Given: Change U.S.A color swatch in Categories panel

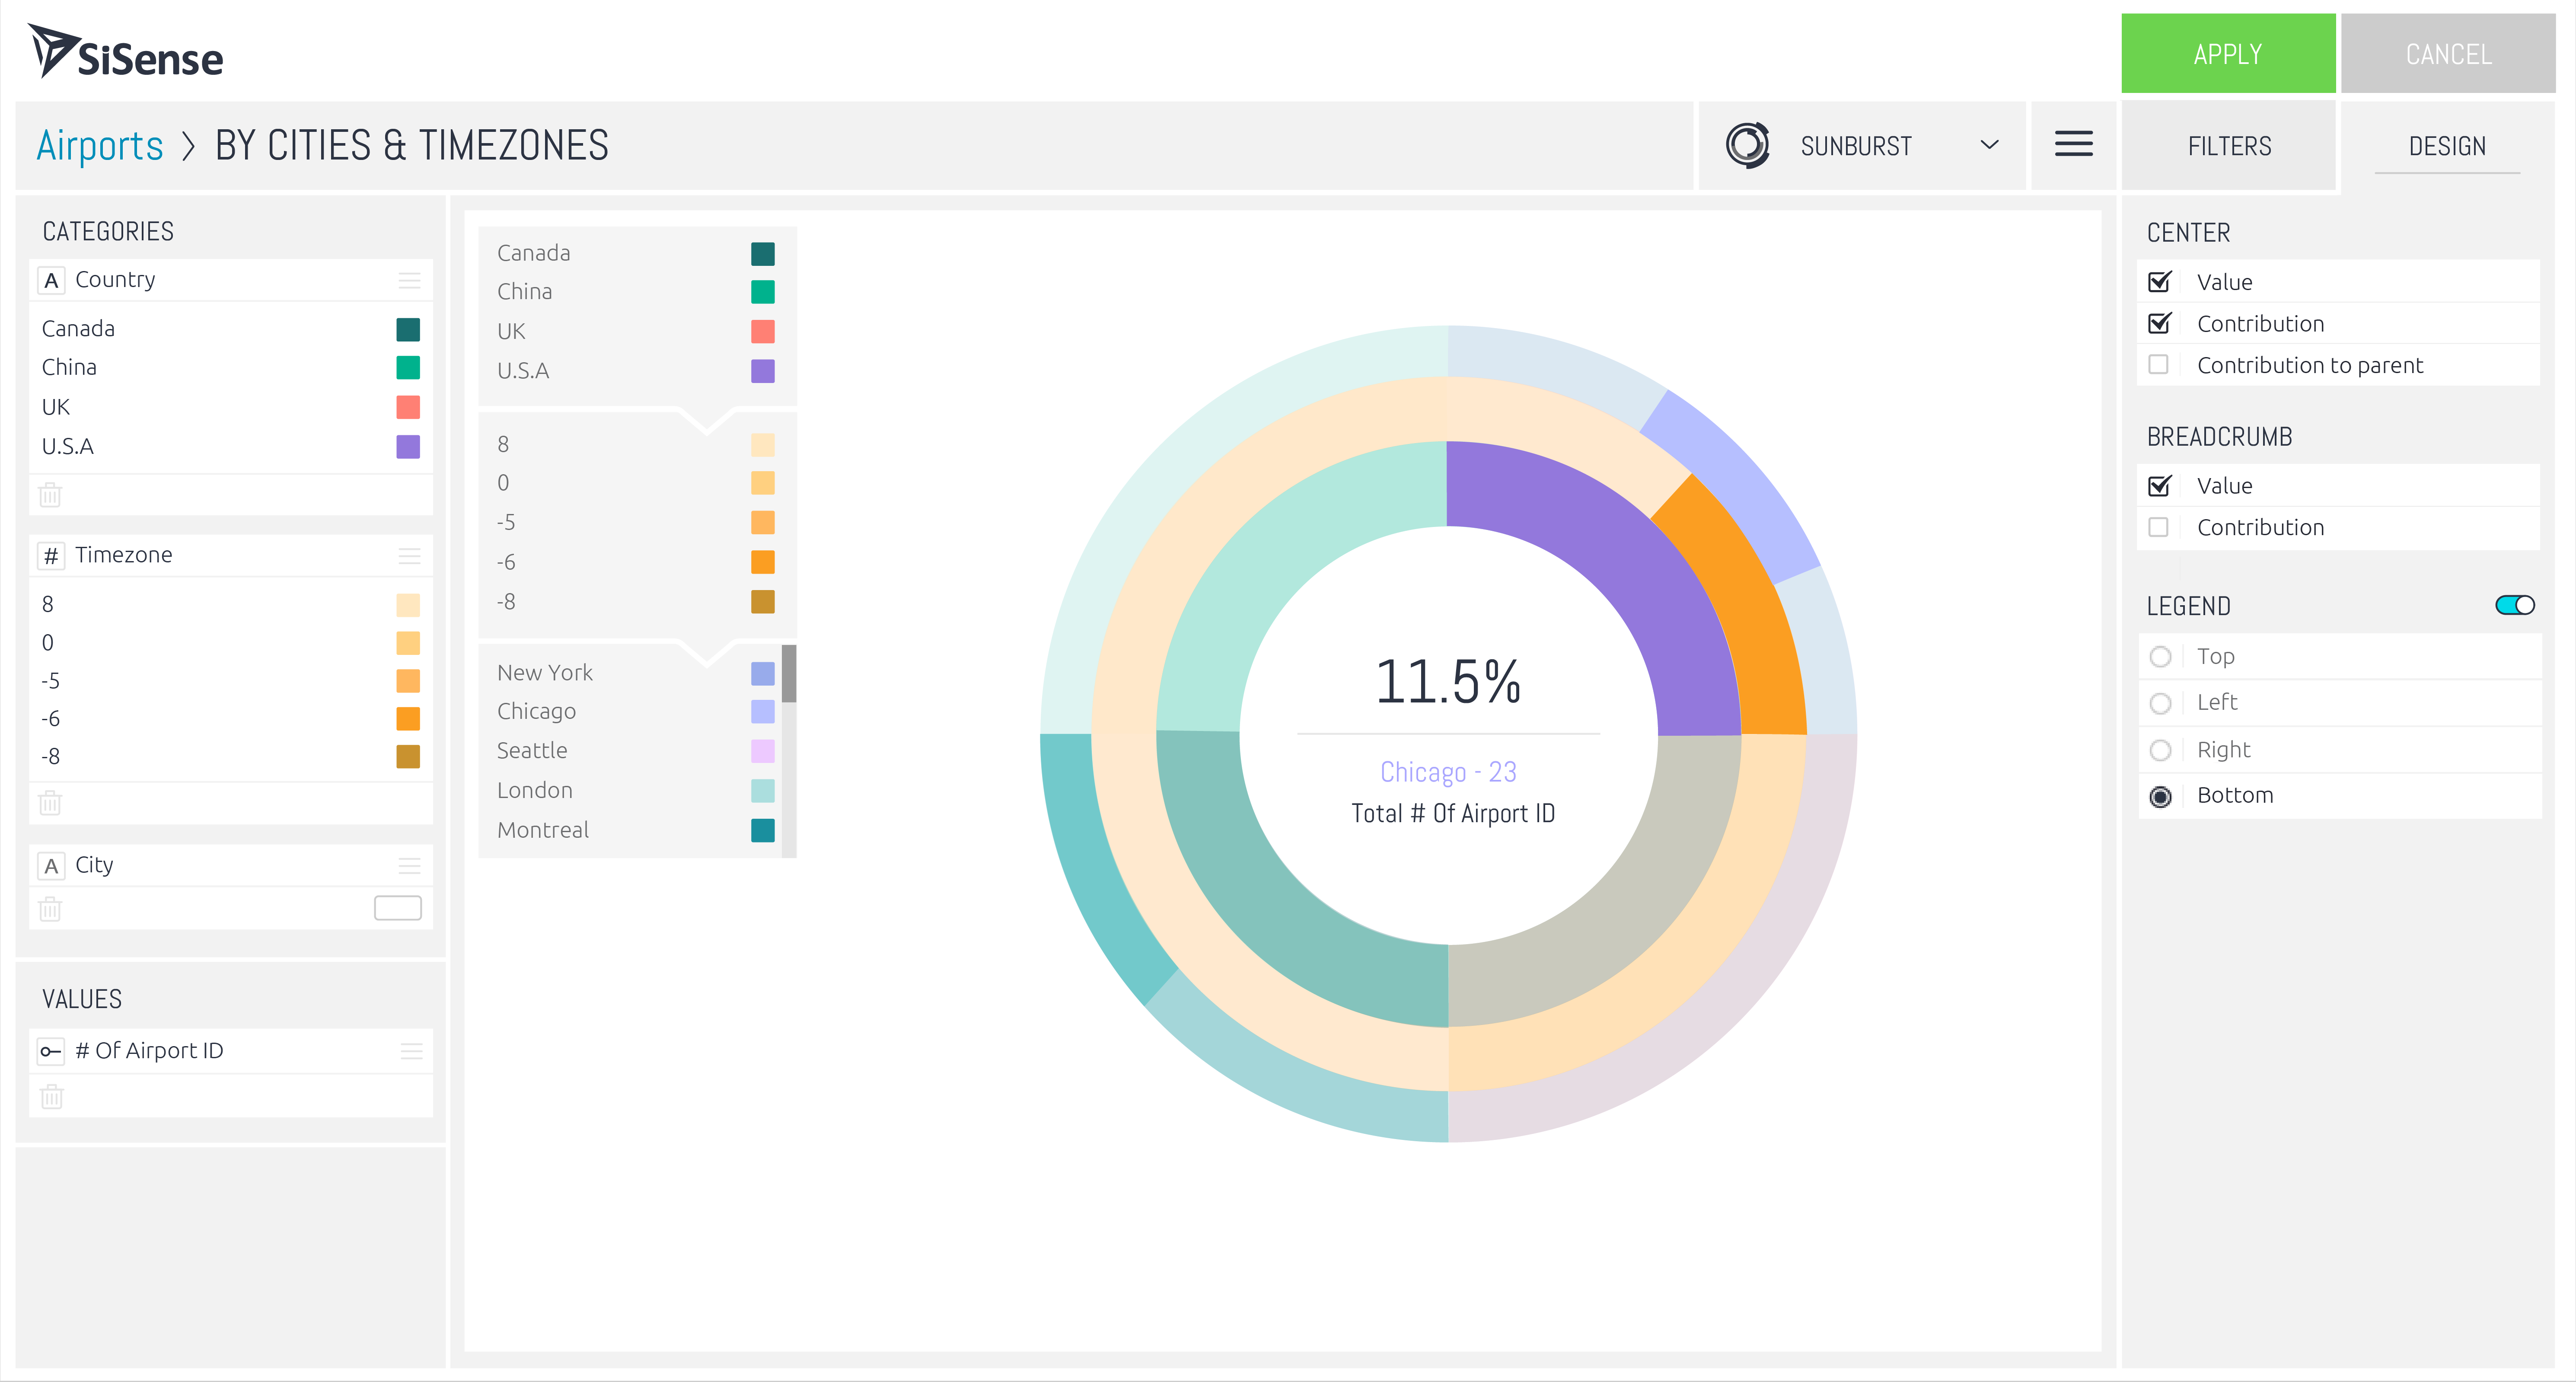Looking at the screenshot, I should tap(408, 446).
